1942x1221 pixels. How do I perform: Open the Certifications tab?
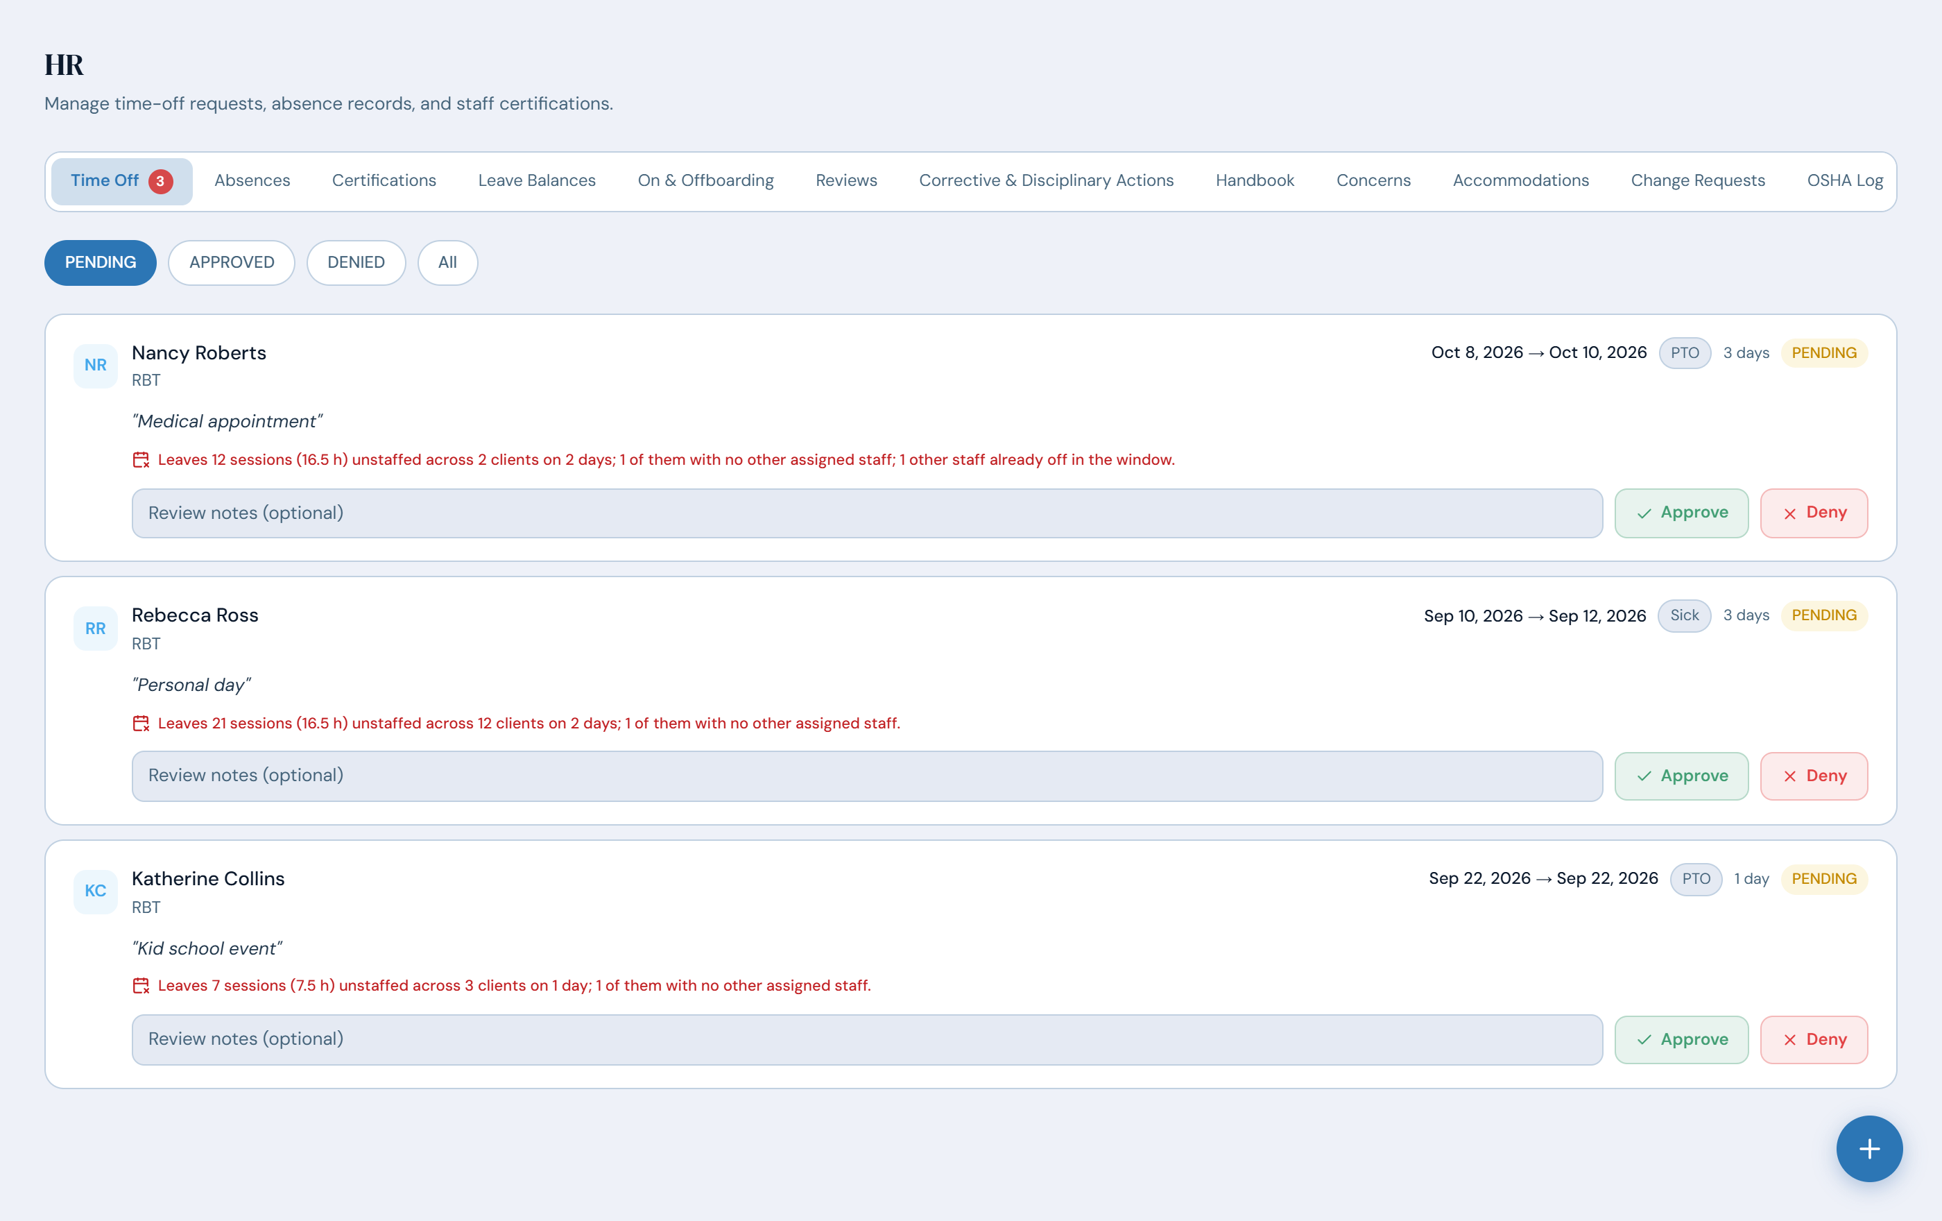(x=384, y=180)
